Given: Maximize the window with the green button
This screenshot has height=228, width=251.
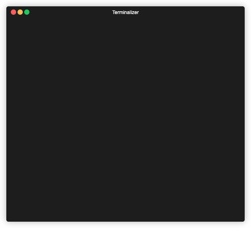Looking at the screenshot, I should pyautogui.click(x=27, y=12).
